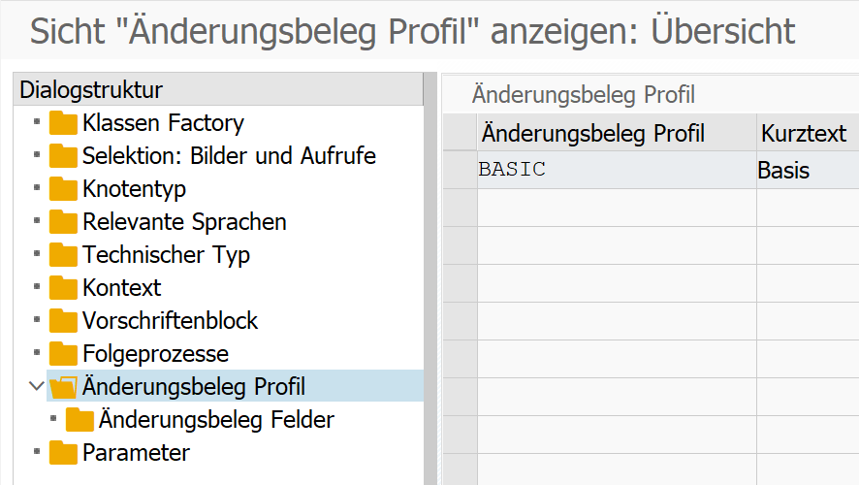The height and width of the screenshot is (485, 859).
Task: Click the Kurztext column header
Action: point(803,133)
